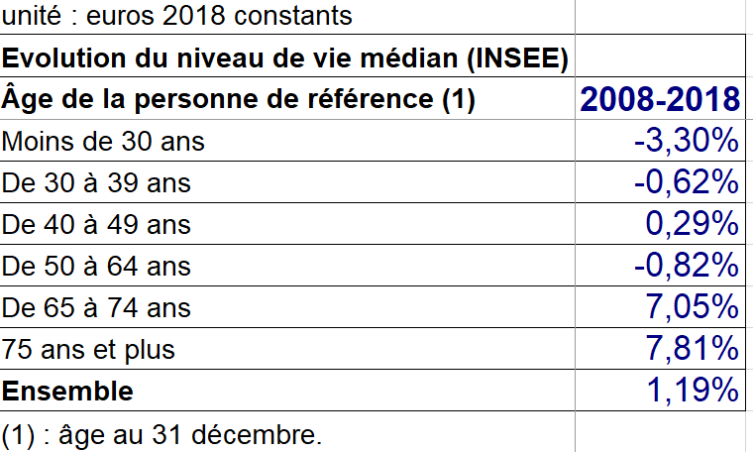Select the 'Âge de la personne de référence (1)' header

287,98
